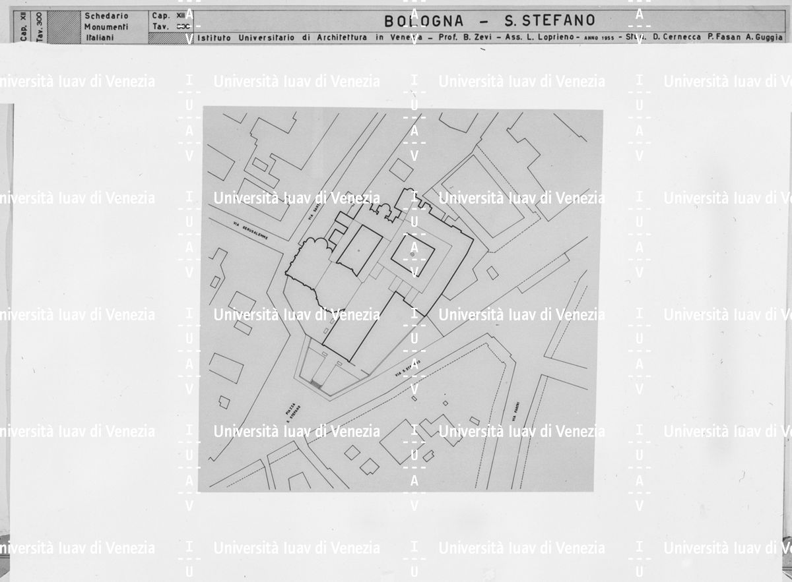792x582 pixels.
Task: Click student name D. Cernecca
Action: click(676, 38)
